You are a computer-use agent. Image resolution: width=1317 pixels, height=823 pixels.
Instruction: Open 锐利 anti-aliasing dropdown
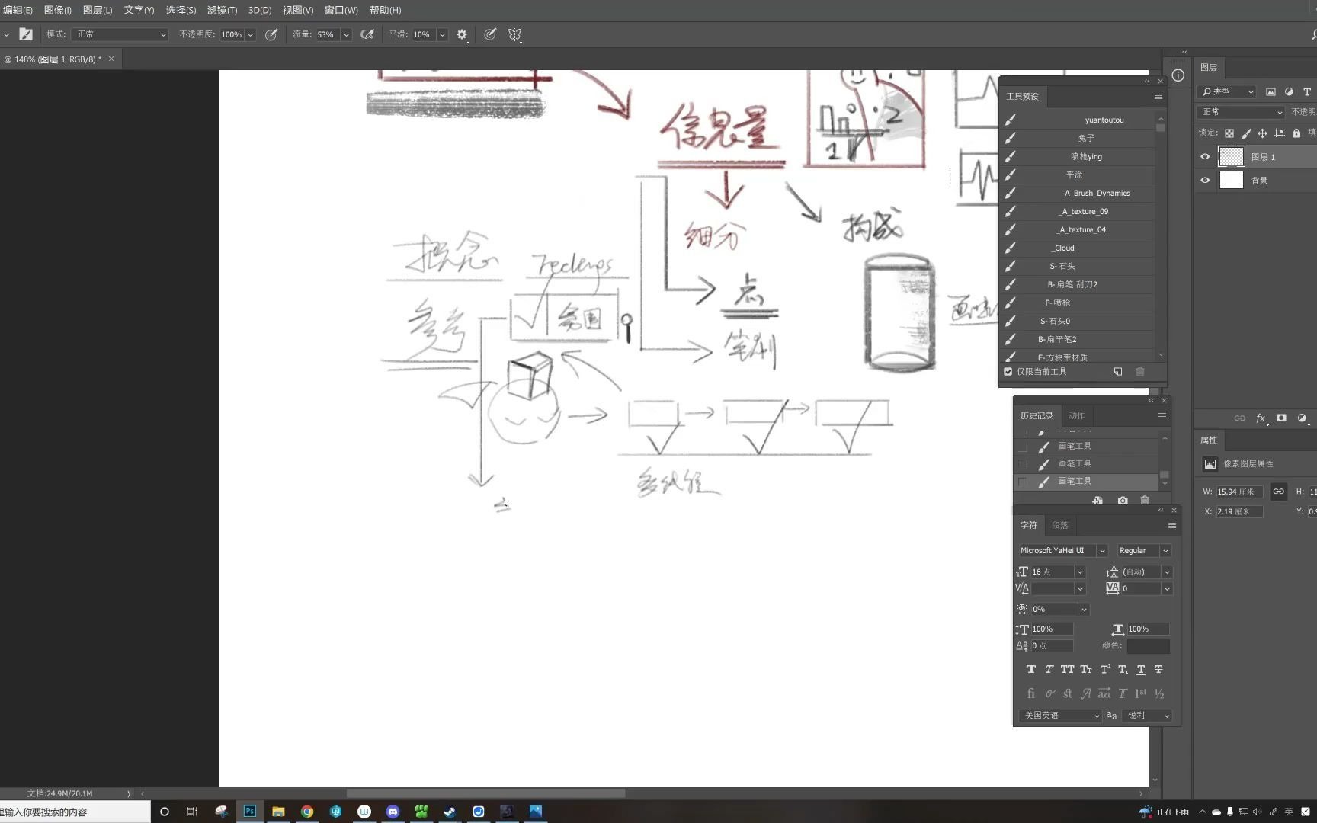(x=1146, y=716)
